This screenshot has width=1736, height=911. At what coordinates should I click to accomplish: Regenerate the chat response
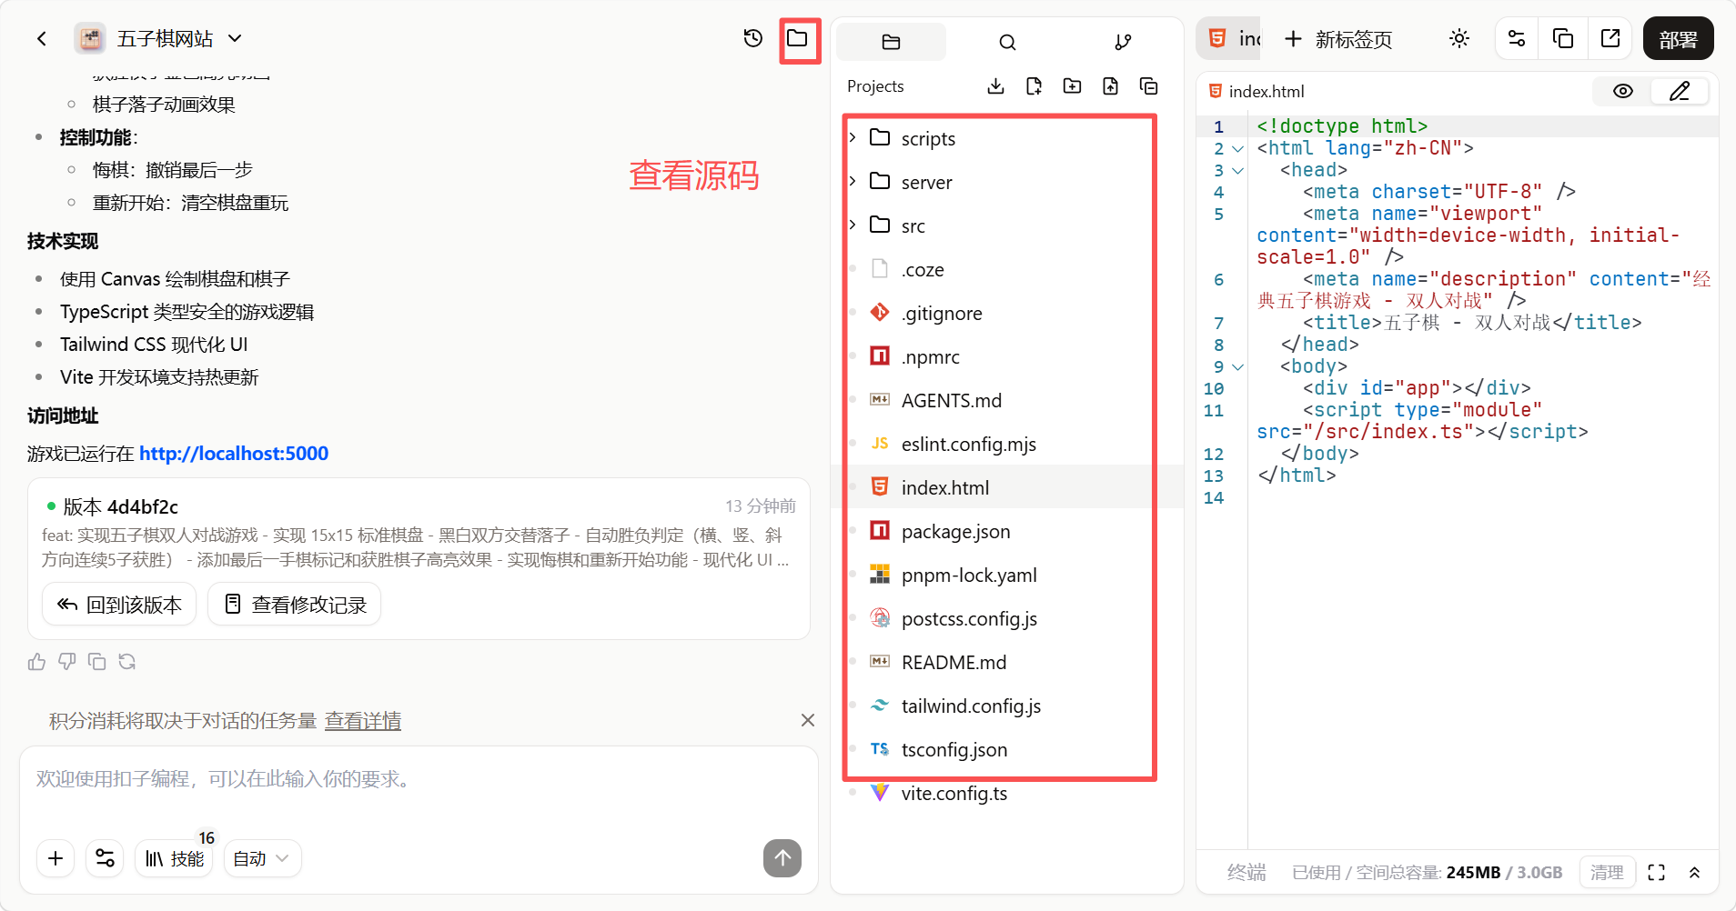click(x=127, y=662)
